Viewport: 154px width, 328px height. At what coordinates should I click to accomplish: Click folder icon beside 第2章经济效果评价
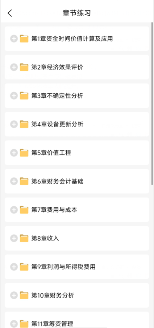pos(24,67)
